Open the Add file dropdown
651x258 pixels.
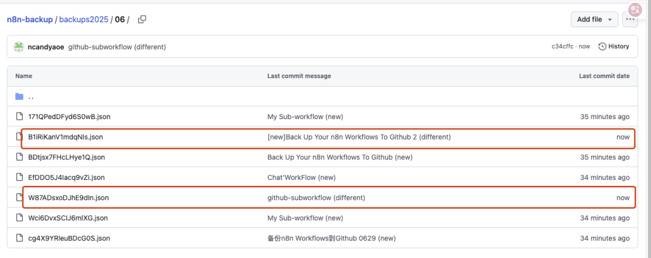[x=594, y=19]
